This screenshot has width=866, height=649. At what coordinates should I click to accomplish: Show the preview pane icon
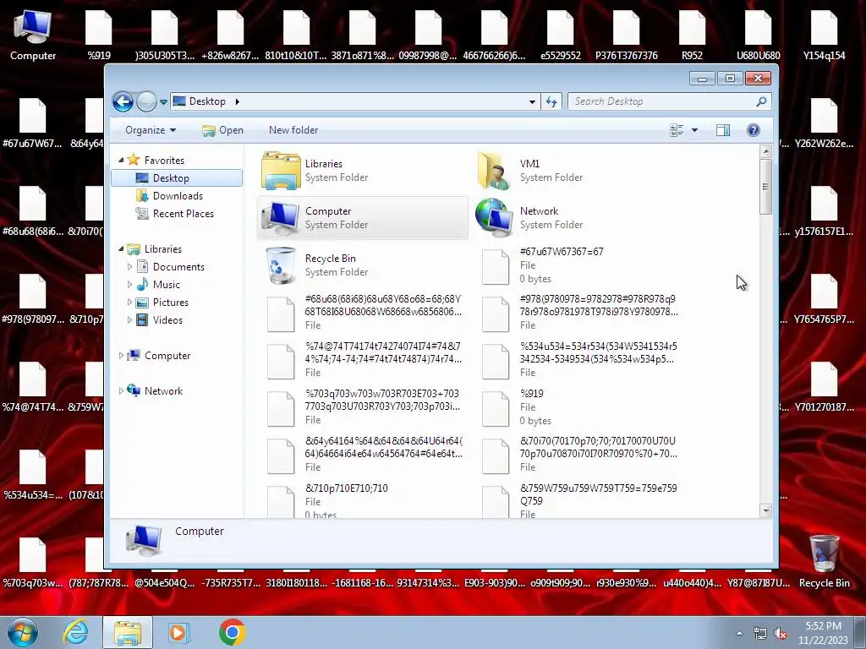coord(723,130)
